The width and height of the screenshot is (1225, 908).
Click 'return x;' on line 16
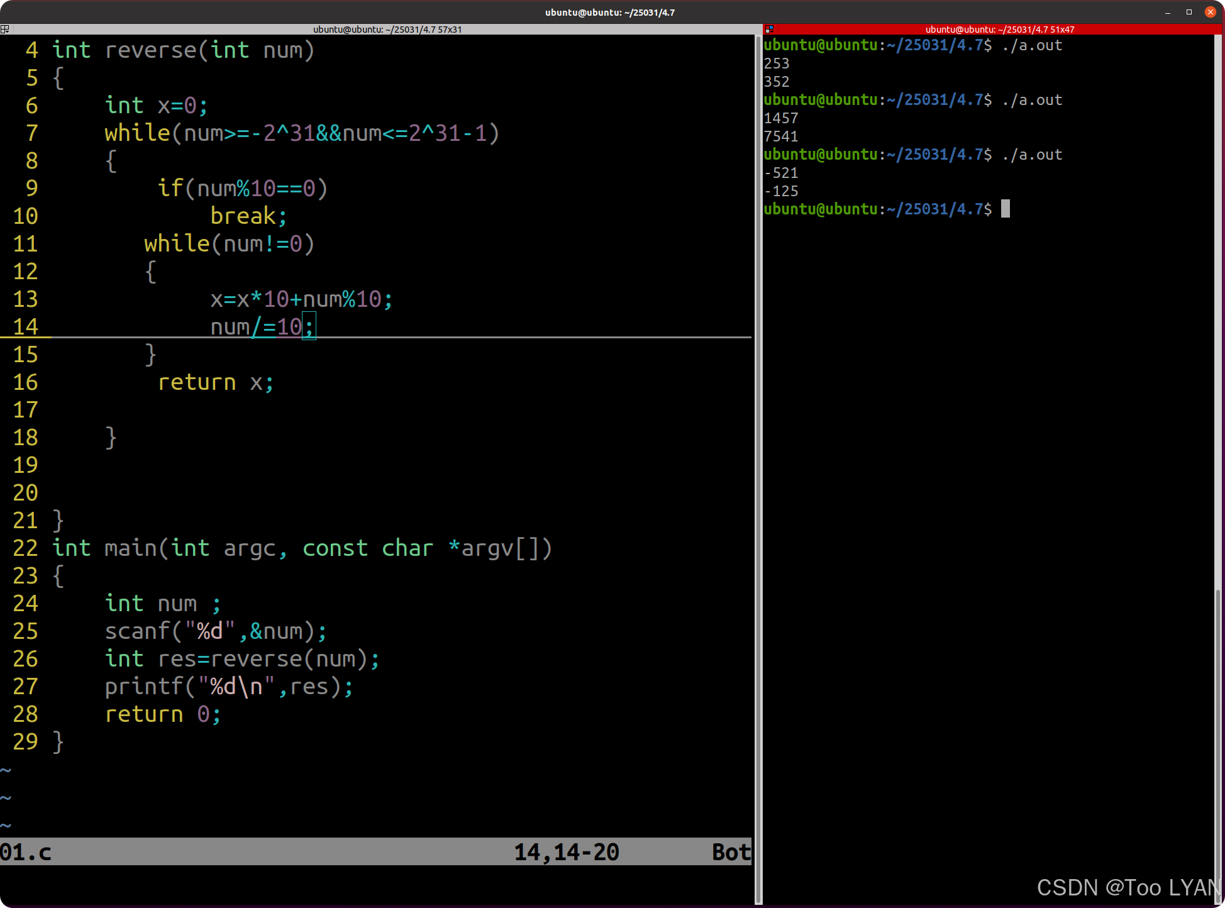point(215,382)
